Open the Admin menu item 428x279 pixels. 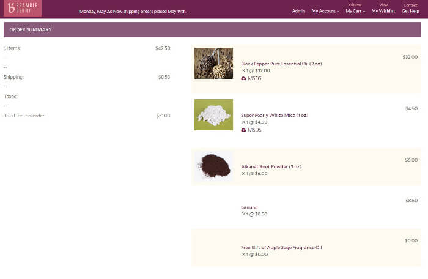[298, 11]
